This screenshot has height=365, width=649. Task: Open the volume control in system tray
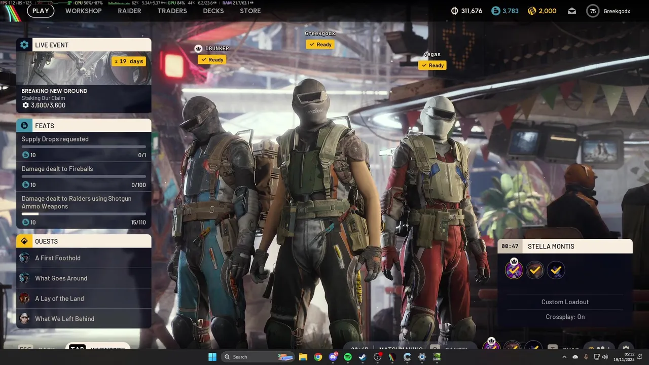[605, 357]
